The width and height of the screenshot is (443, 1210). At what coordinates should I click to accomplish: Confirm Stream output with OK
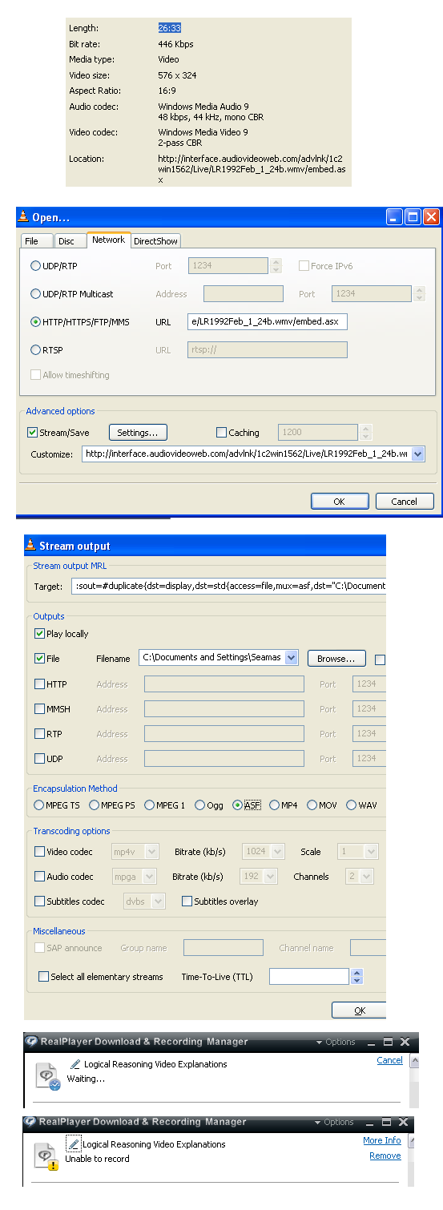360,1010
